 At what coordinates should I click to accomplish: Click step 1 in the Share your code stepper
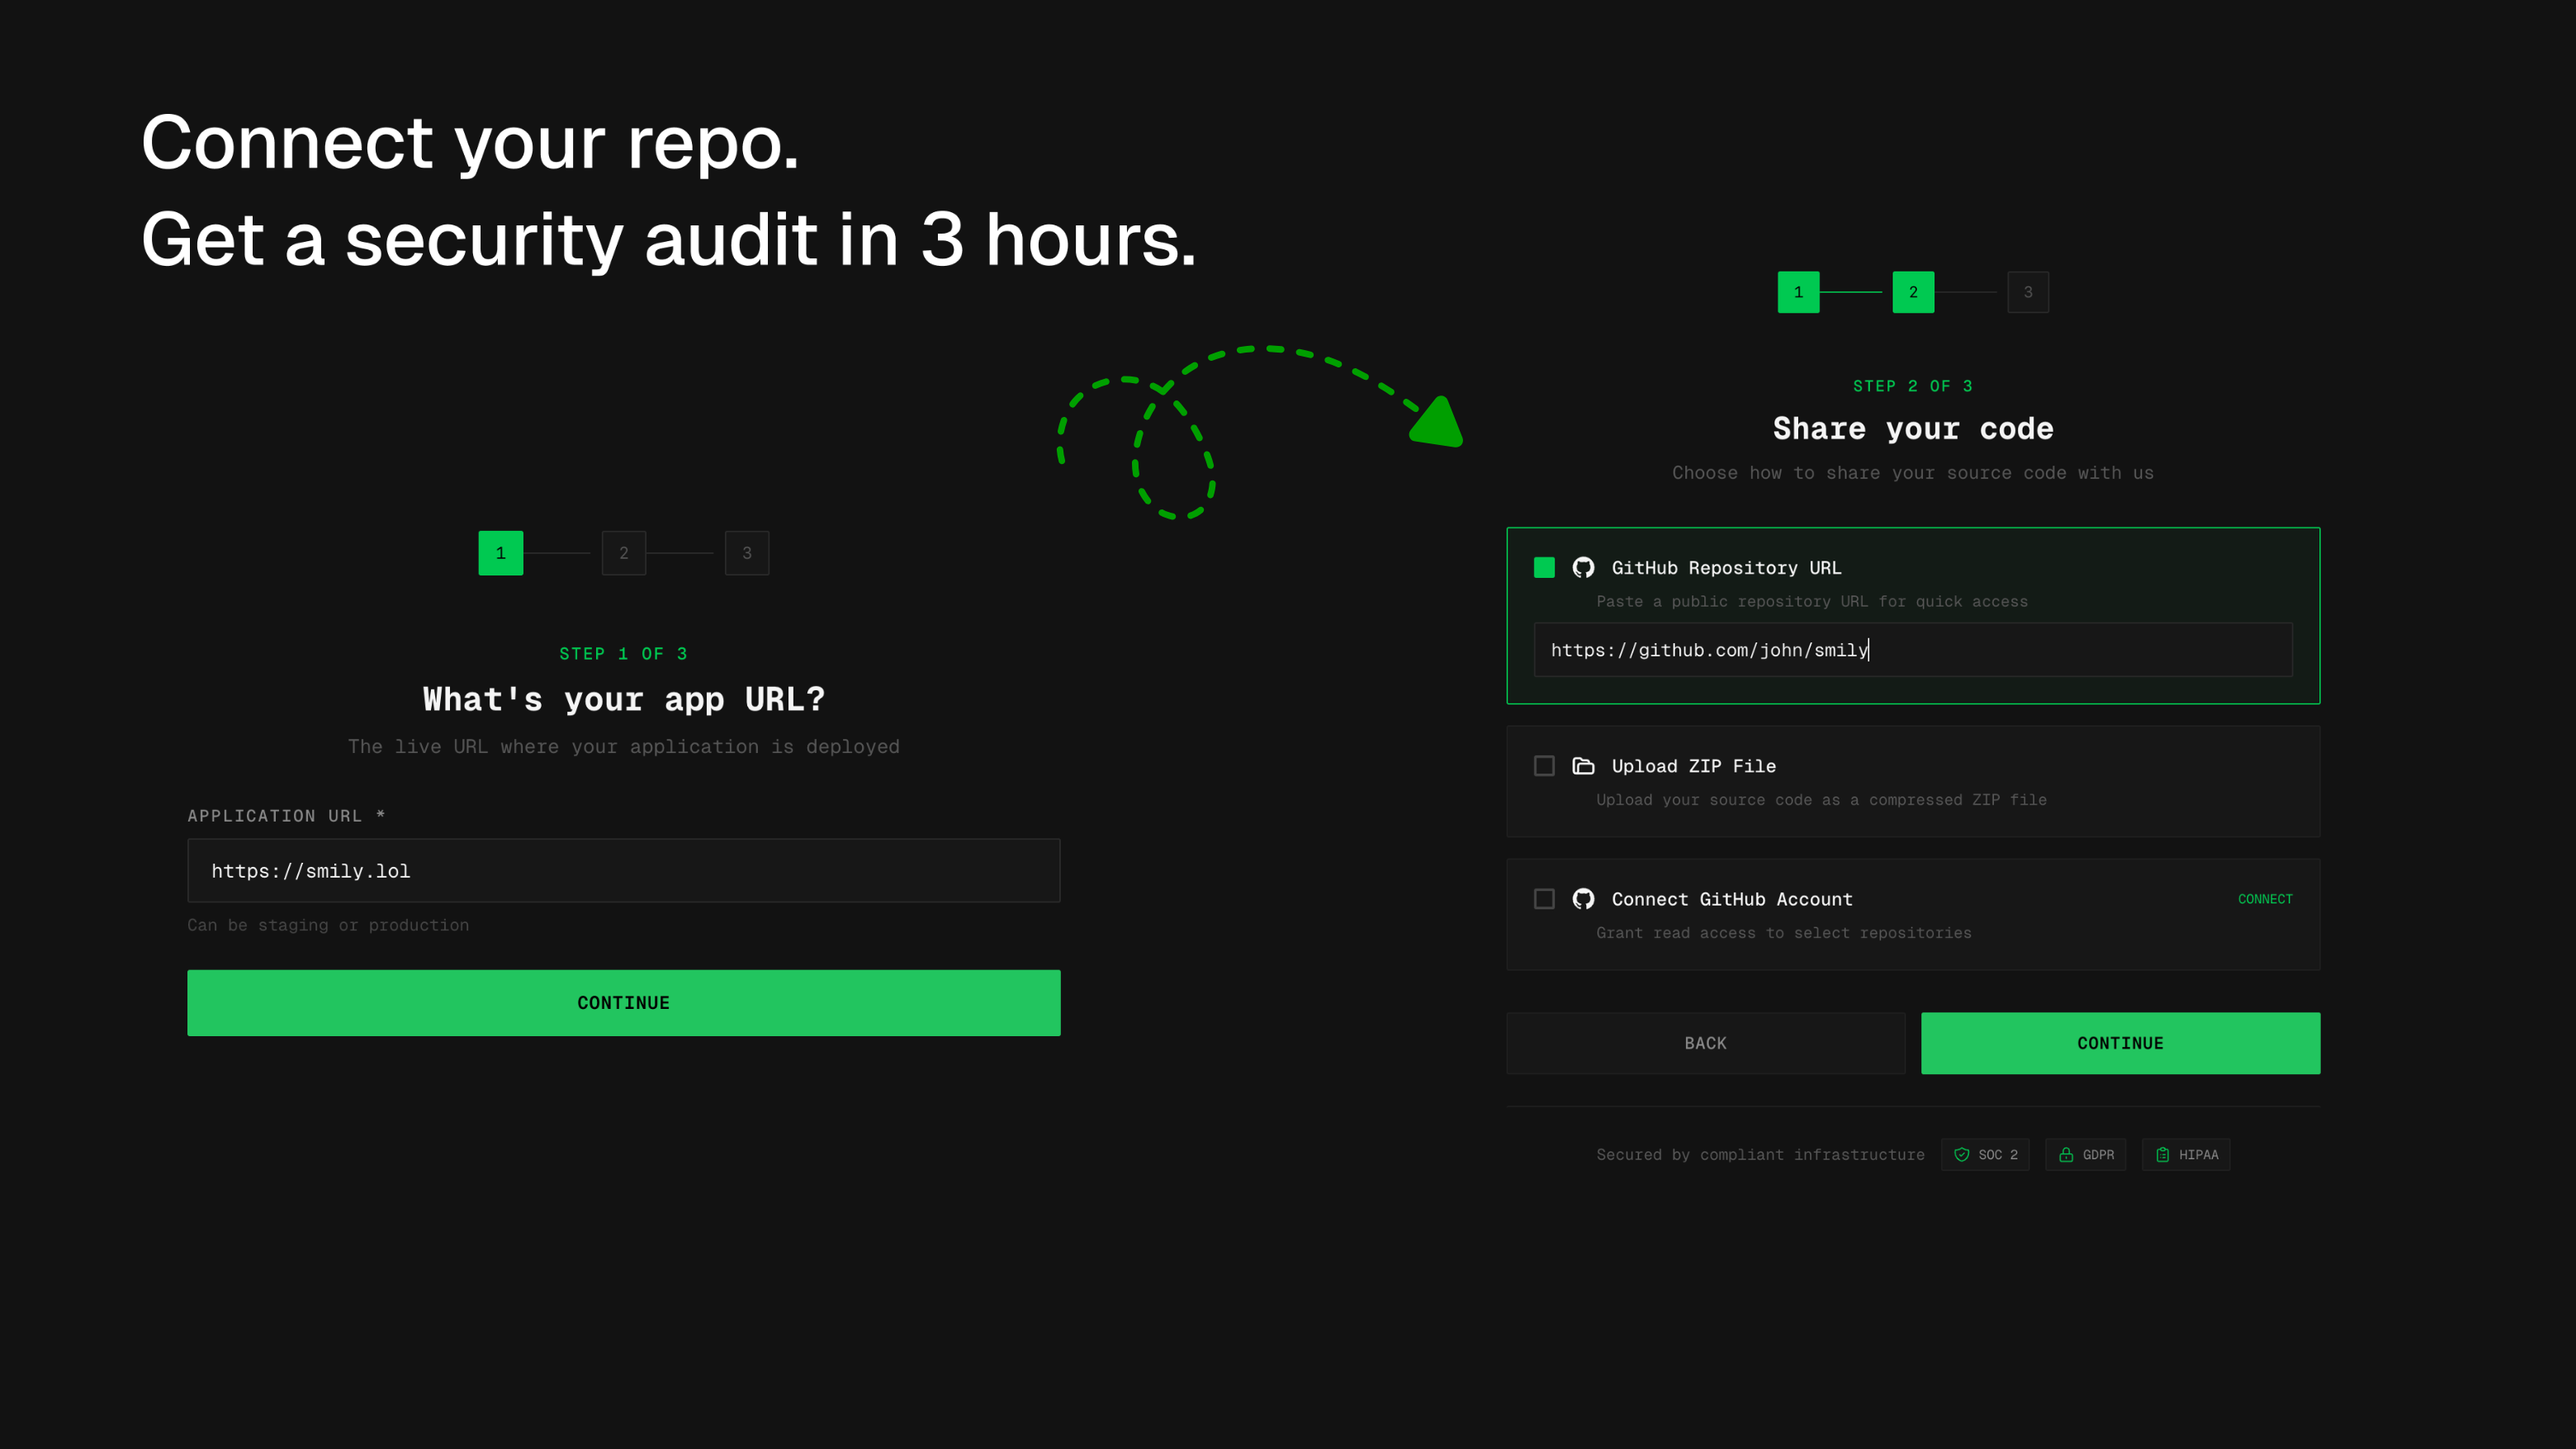(x=1798, y=292)
